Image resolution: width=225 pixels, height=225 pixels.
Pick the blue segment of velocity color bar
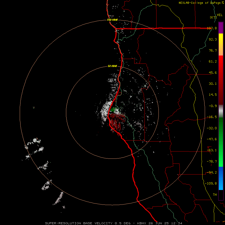(x=221, y=178)
